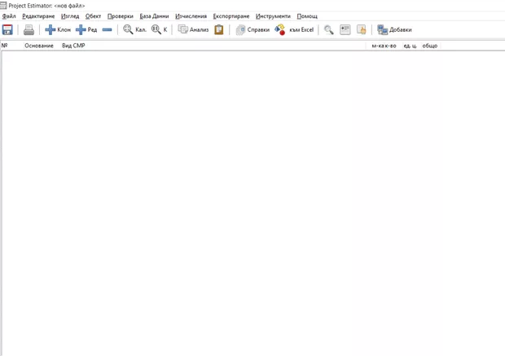Click the общо column header
This screenshot has height=356, width=505.
pyautogui.click(x=429, y=46)
